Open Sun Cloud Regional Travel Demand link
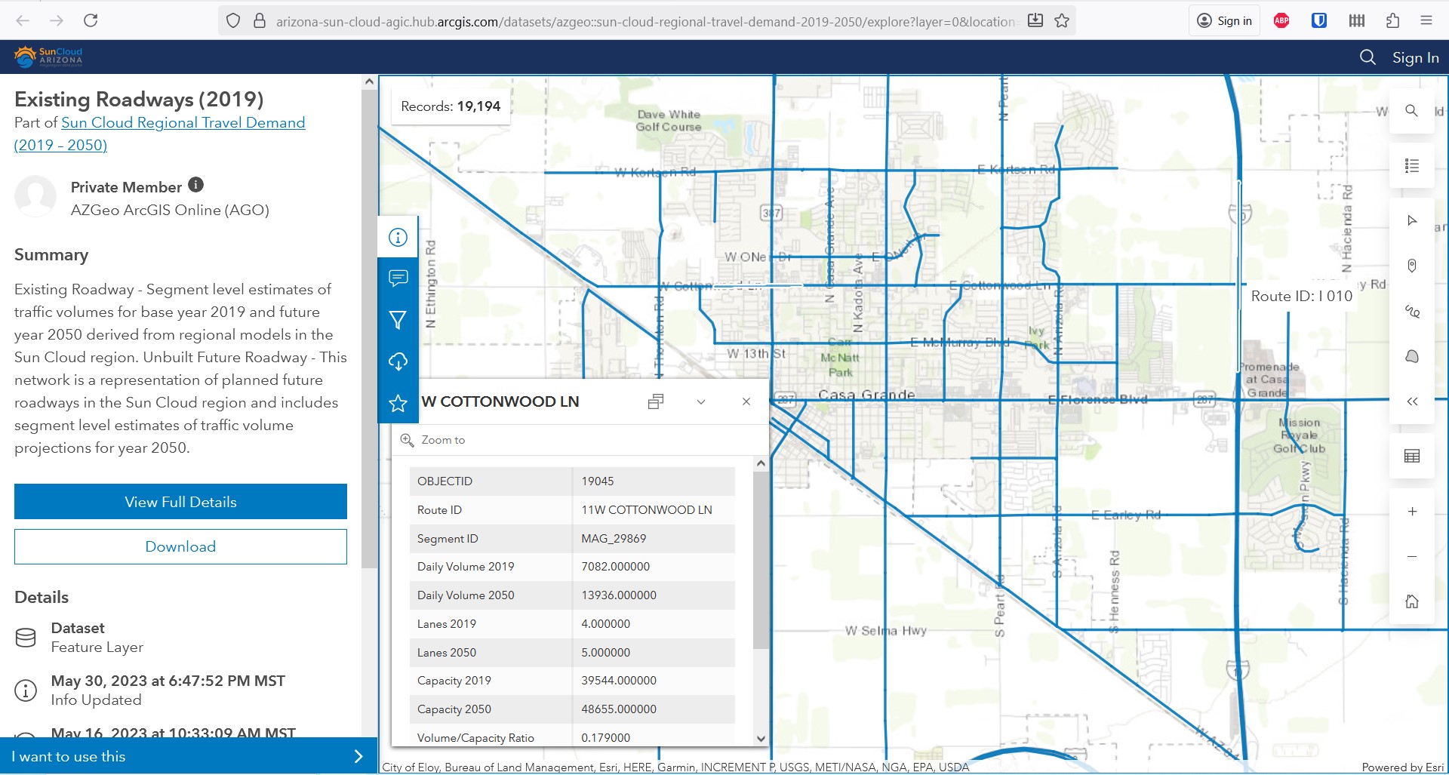The height and width of the screenshot is (775, 1449). tap(183, 123)
